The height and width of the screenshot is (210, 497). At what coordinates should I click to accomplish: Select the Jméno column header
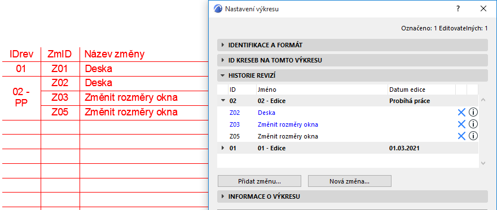[x=322, y=90]
